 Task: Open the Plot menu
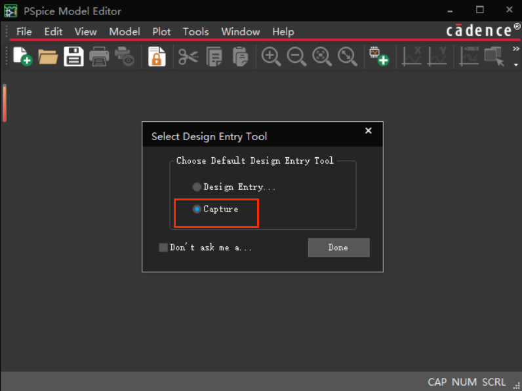pyautogui.click(x=161, y=32)
